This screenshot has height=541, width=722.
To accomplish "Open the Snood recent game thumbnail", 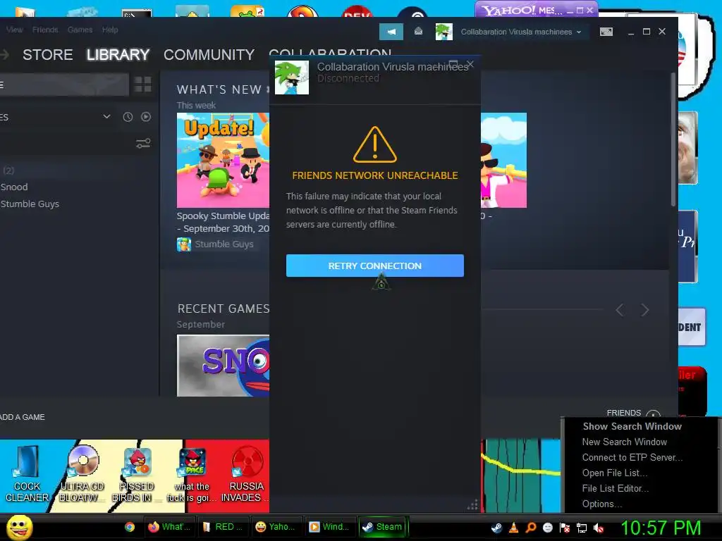I will click(223, 366).
